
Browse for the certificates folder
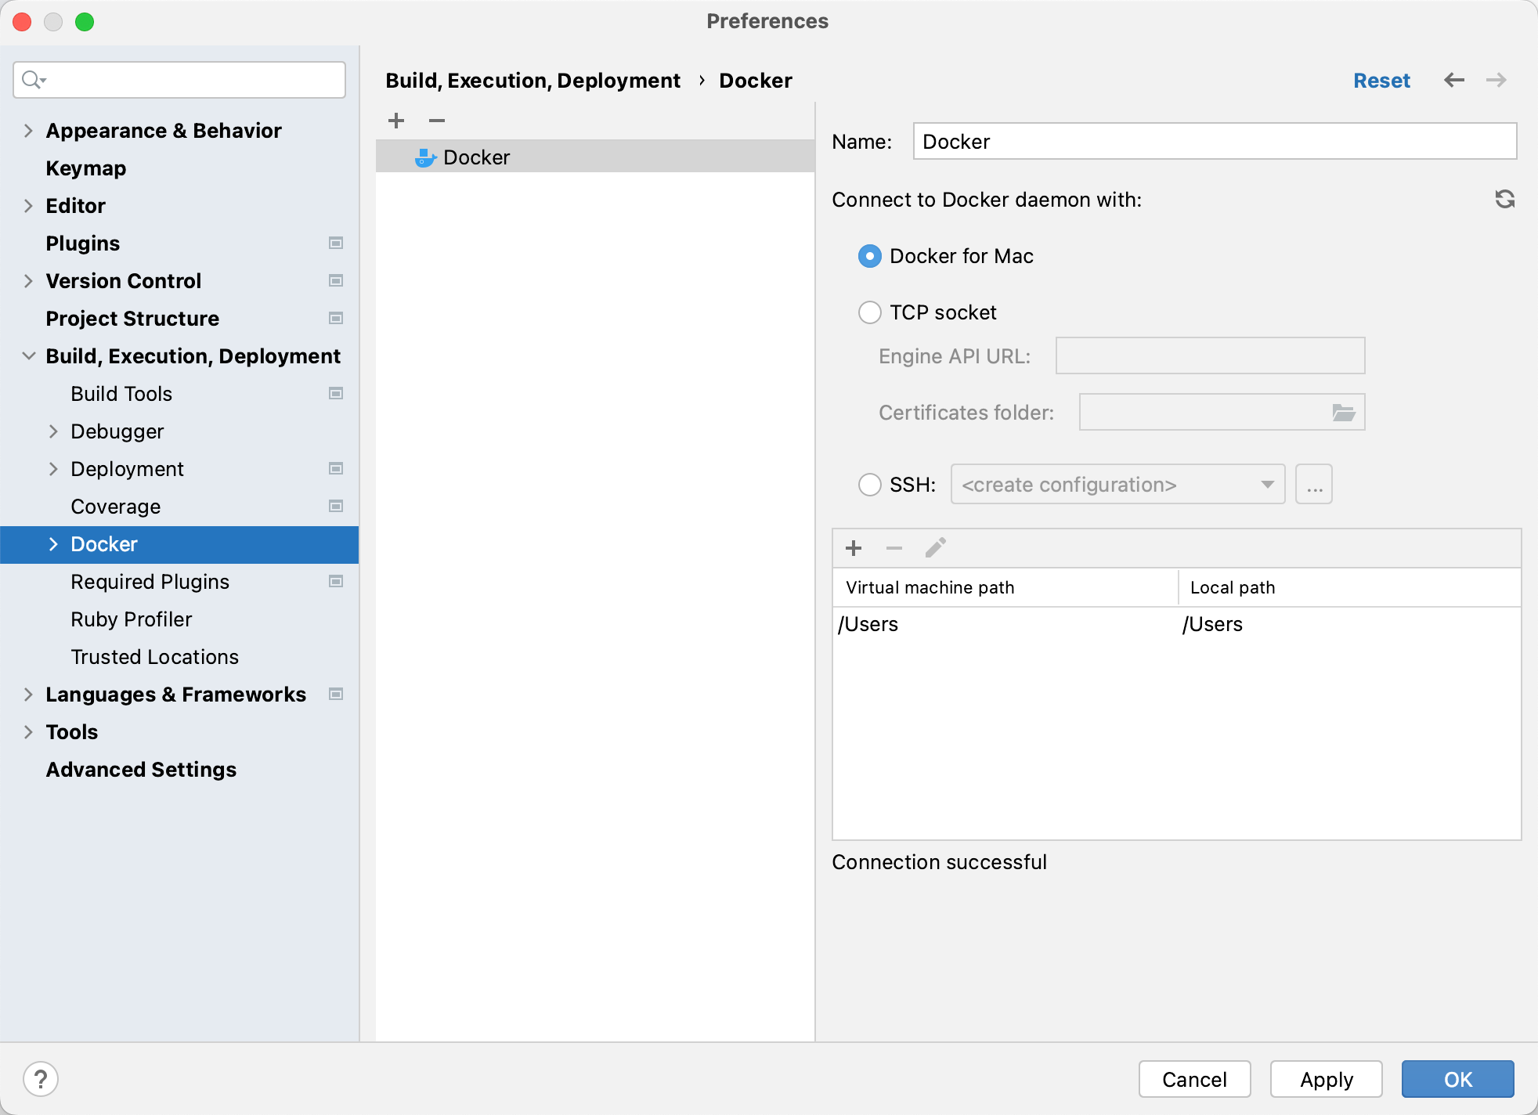(x=1343, y=412)
